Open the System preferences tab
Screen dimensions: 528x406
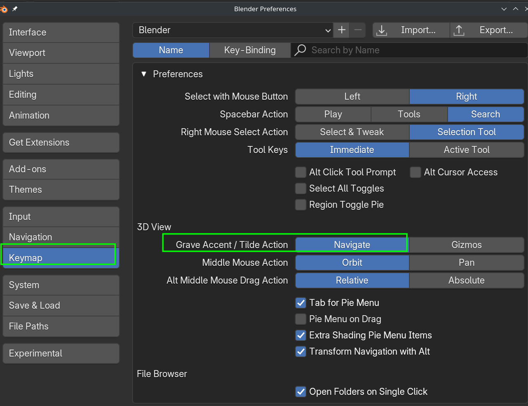click(61, 285)
